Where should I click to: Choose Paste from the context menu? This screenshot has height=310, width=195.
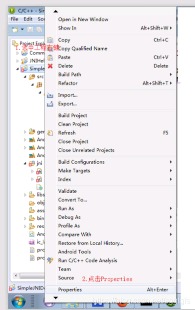111,57
